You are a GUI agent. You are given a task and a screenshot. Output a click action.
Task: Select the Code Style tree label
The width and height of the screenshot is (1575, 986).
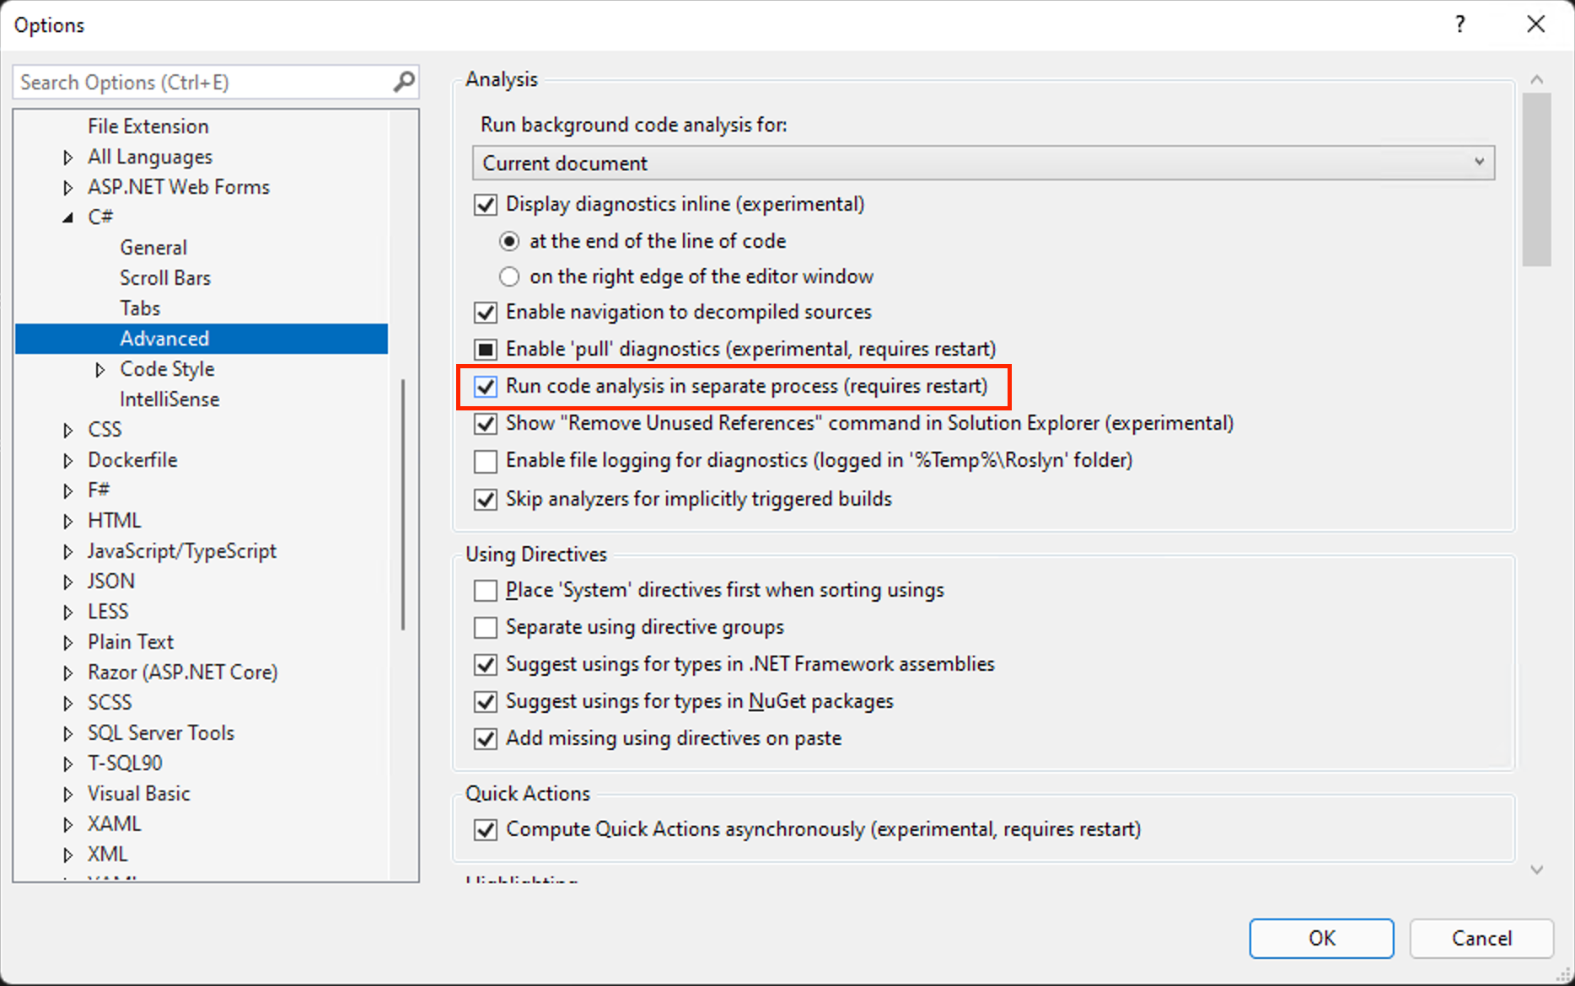[x=167, y=369]
